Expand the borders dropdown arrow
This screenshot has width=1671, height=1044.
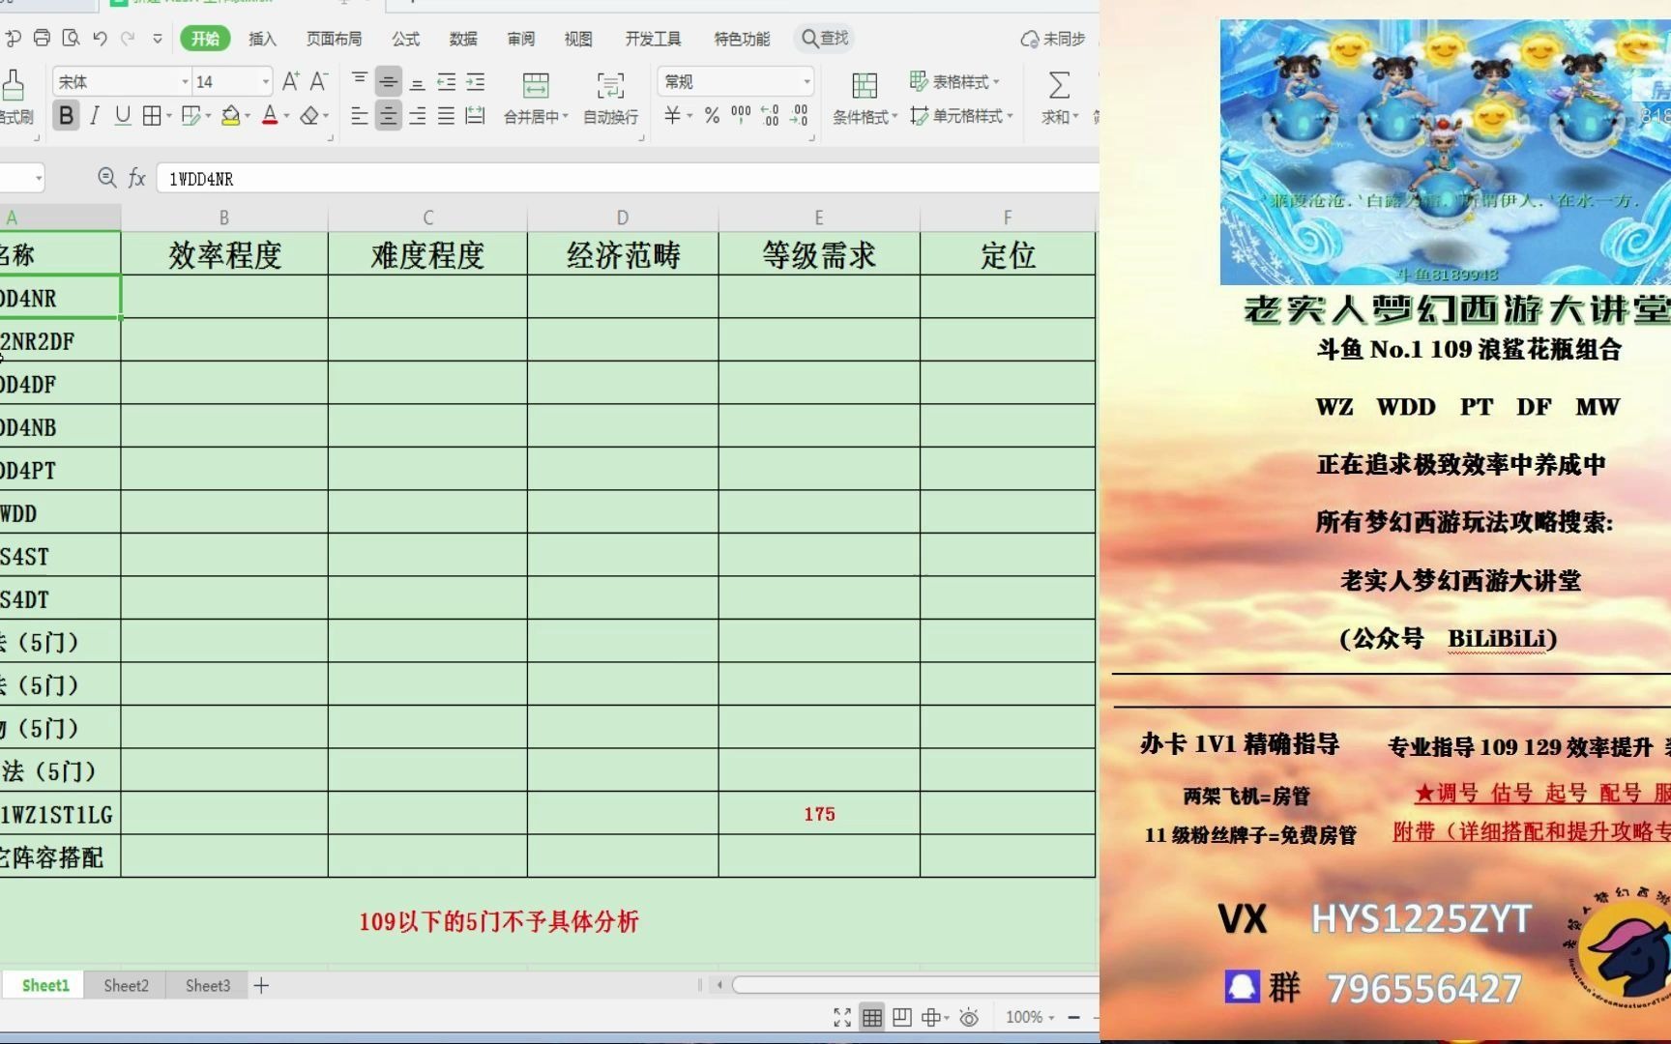click(169, 116)
